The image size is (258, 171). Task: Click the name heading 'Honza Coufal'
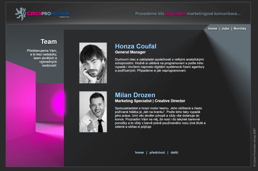point(136,46)
